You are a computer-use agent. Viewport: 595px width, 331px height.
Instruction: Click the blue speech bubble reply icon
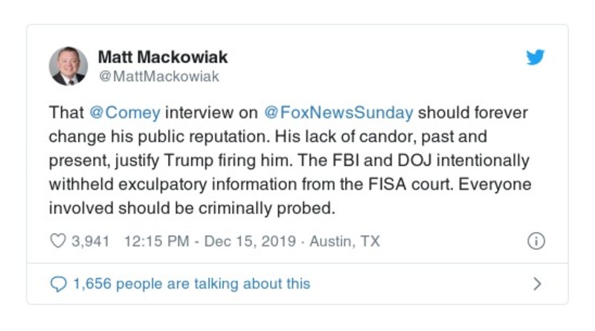pyautogui.click(x=57, y=283)
